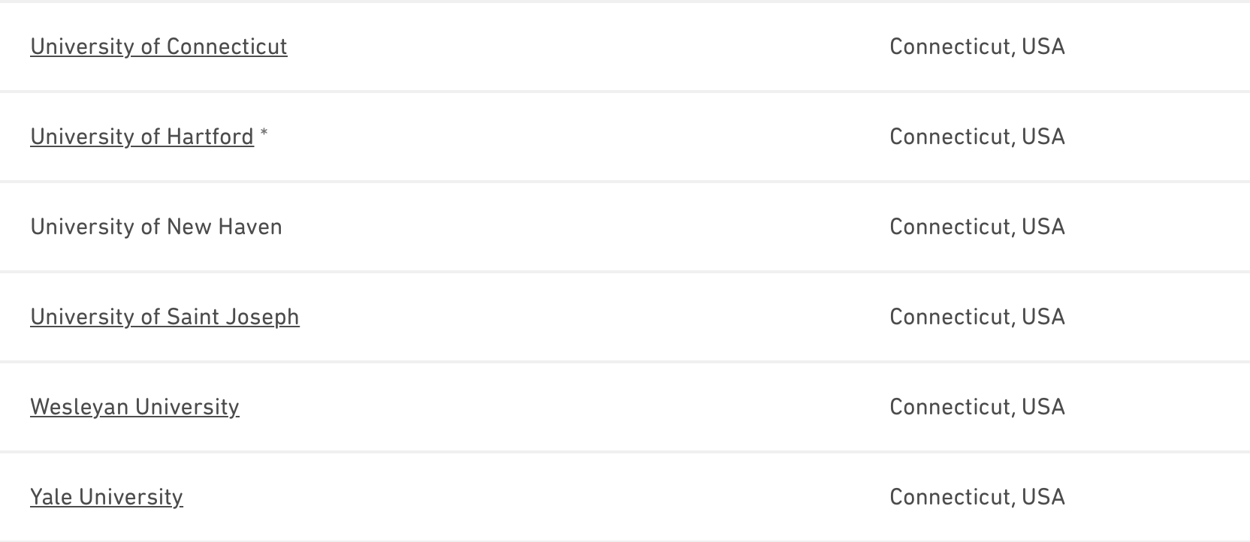1250x542 pixels.
Task: Open the Yale University link
Action: pos(107,497)
